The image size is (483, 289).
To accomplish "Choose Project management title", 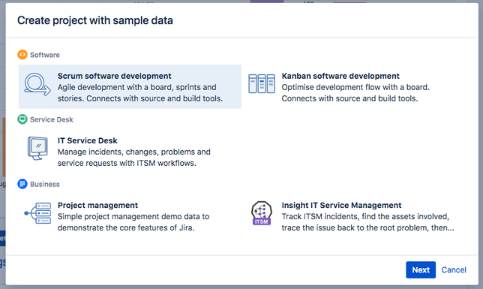I will (x=97, y=206).
